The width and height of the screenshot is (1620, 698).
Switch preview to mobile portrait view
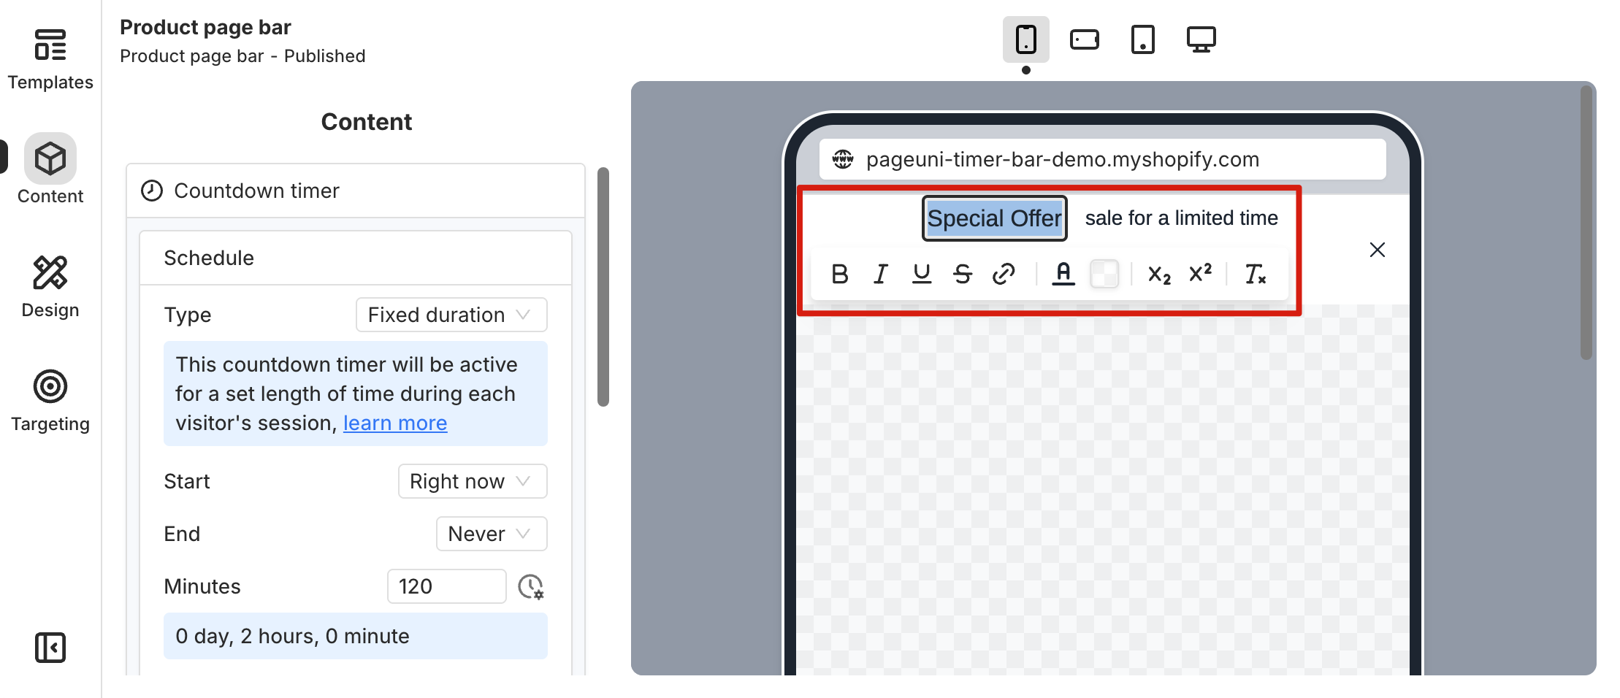coord(1026,39)
